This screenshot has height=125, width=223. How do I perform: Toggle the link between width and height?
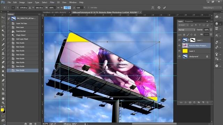(x=58, y=8)
